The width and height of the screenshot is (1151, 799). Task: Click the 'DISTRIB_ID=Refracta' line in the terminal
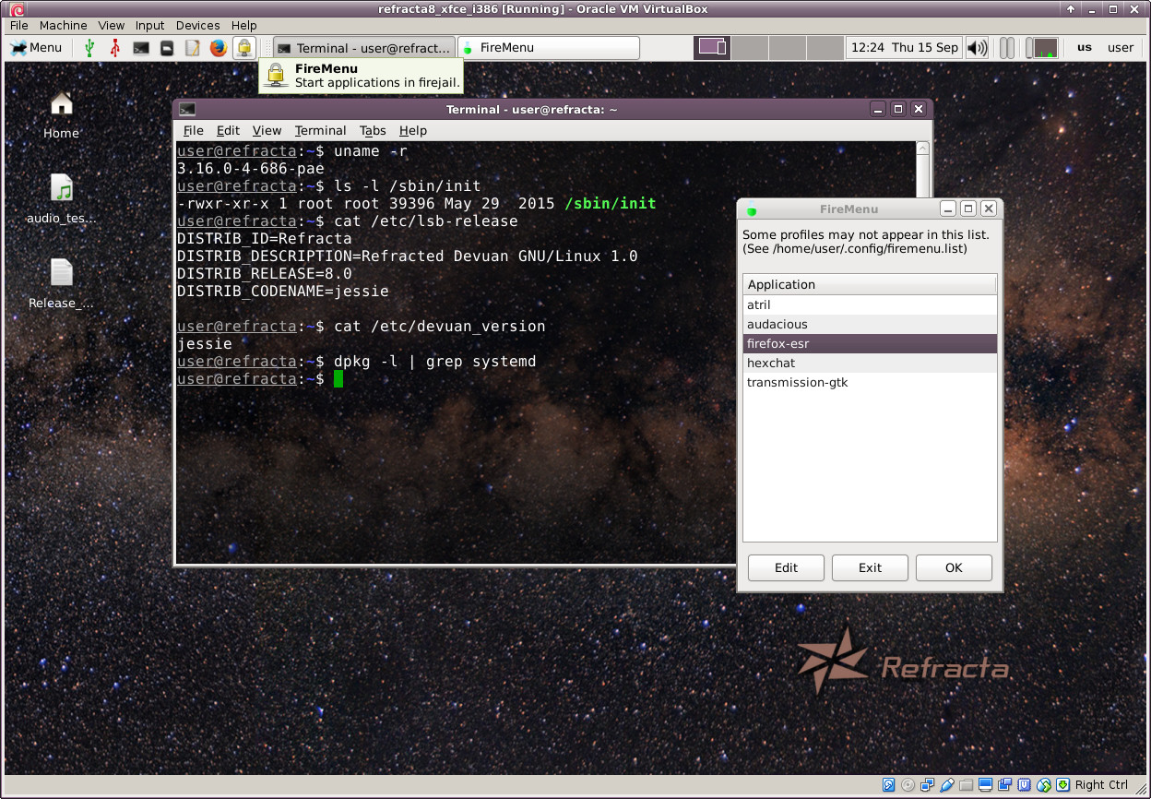click(x=264, y=239)
